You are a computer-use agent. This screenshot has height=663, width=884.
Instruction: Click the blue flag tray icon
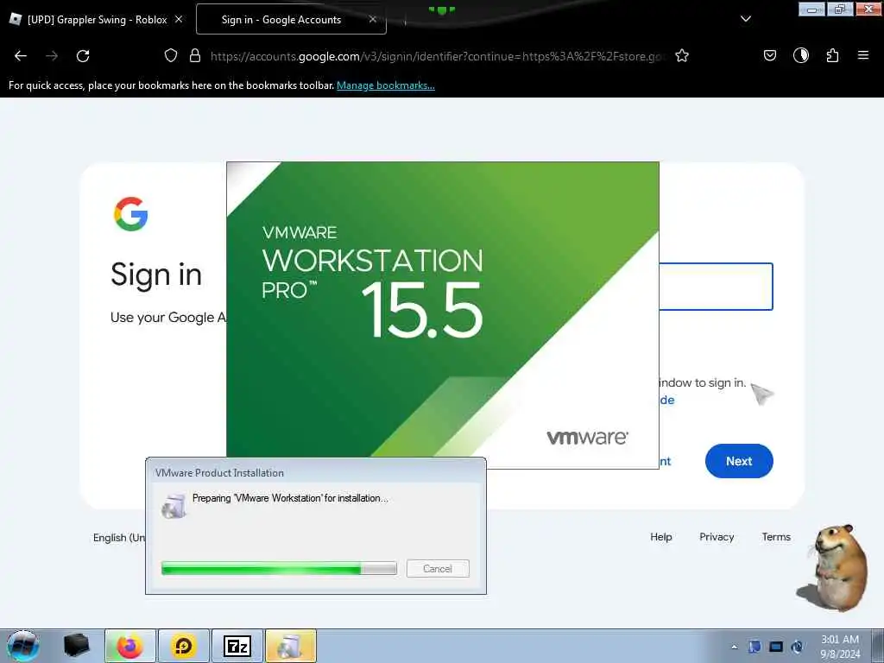[755, 647]
